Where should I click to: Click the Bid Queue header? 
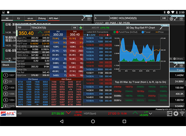(x=33, y=79)
